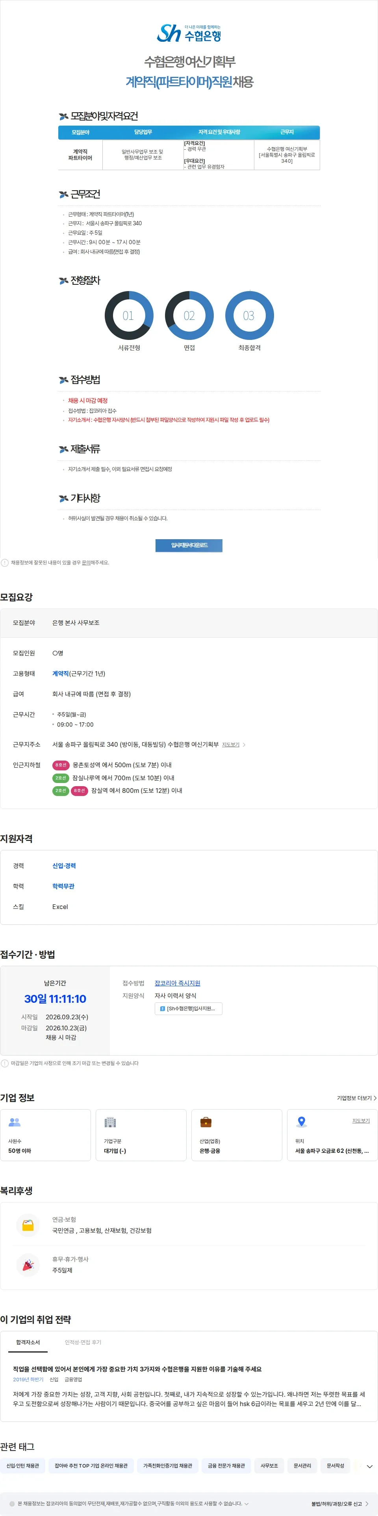Click the 모집분야 header cell in the table
Viewport: 378px width, 1516px height.
(80, 132)
